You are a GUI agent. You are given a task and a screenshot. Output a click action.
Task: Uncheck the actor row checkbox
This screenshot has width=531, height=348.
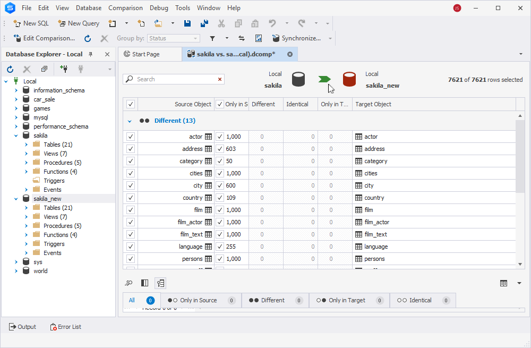131,137
